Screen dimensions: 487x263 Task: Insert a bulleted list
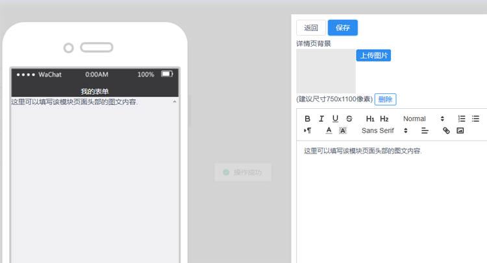click(x=475, y=119)
